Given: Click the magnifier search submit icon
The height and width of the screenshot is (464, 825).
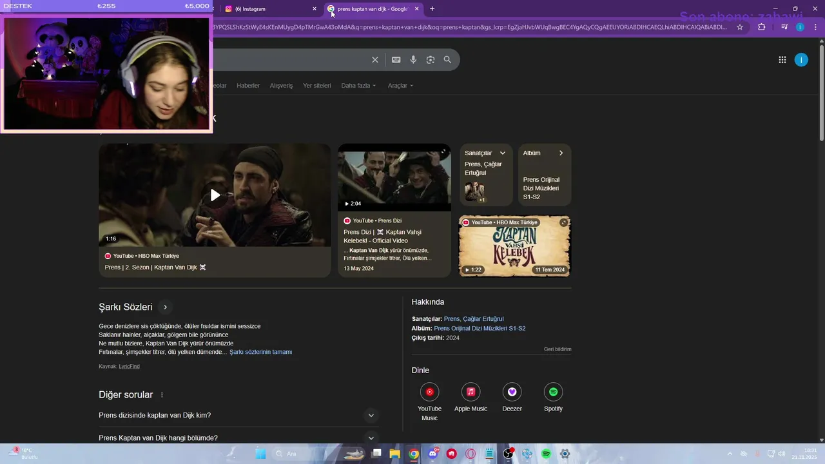Looking at the screenshot, I should [x=447, y=60].
